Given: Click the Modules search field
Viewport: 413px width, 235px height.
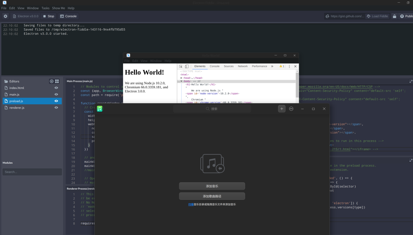Looking at the screenshot, I should coord(32,172).
